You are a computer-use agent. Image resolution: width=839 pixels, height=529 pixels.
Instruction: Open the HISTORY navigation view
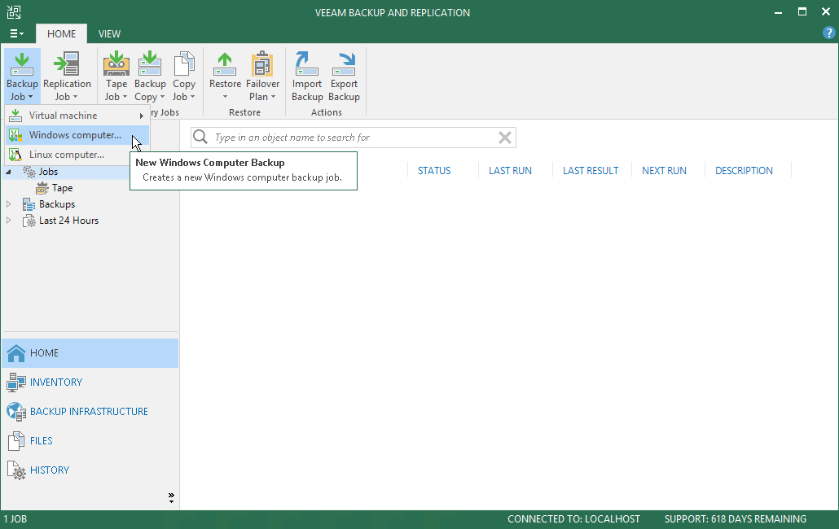click(90, 470)
